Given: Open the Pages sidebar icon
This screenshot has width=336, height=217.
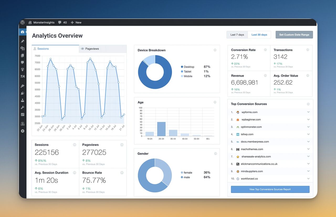Looking at the screenshot, I should (23, 56).
